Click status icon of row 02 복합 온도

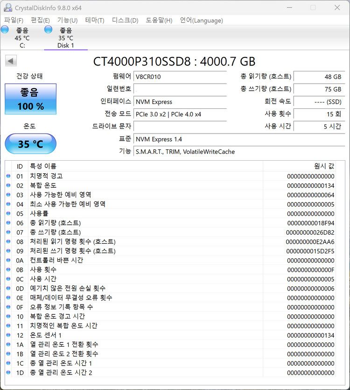point(8,185)
